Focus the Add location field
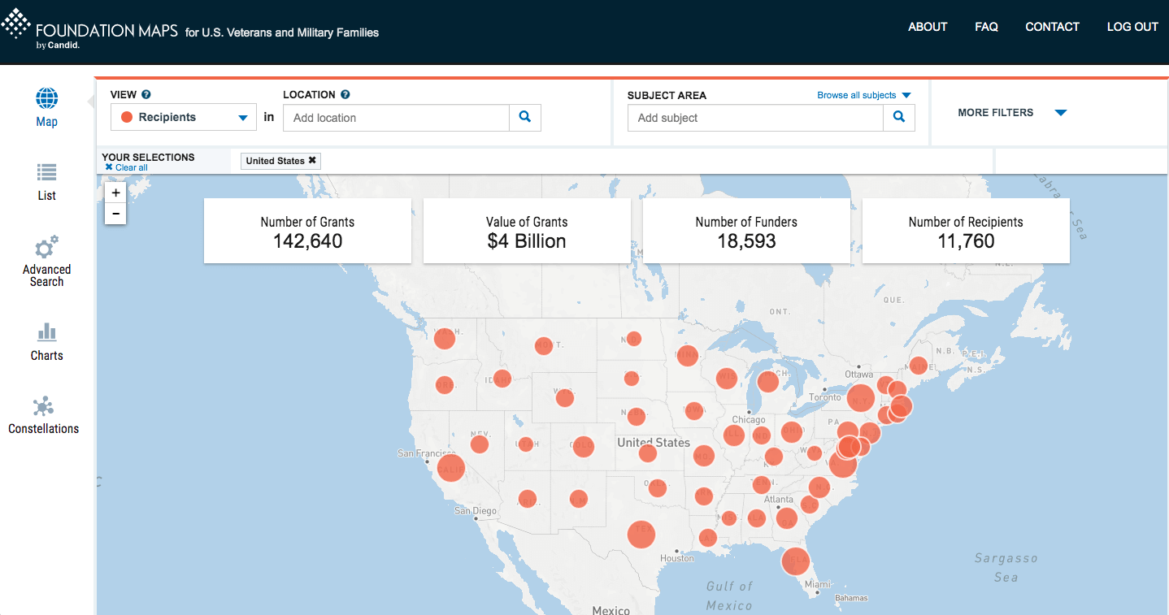This screenshot has height=615, width=1169. click(x=396, y=118)
